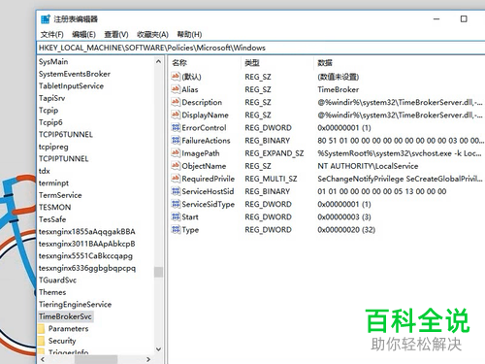Open the 收藏夹(A) menu
The width and height of the screenshot is (485, 364).
(152, 34)
